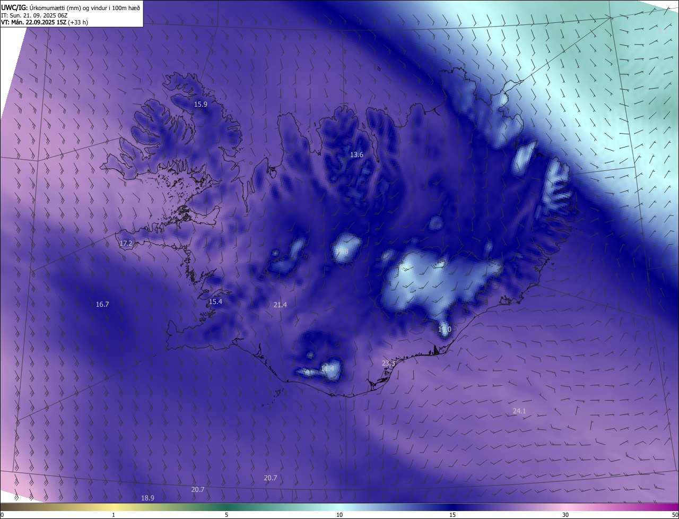Click the 16.7 value over the sea
Viewport: 679px width, 519px height.
pos(102,305)
